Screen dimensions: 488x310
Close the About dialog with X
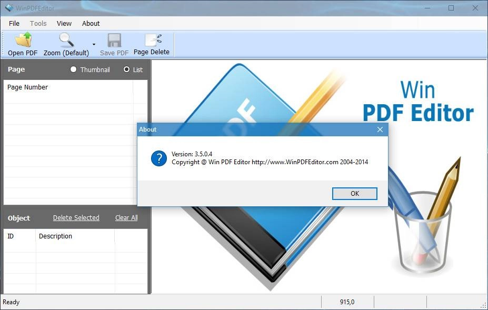[x=380, y=129]
